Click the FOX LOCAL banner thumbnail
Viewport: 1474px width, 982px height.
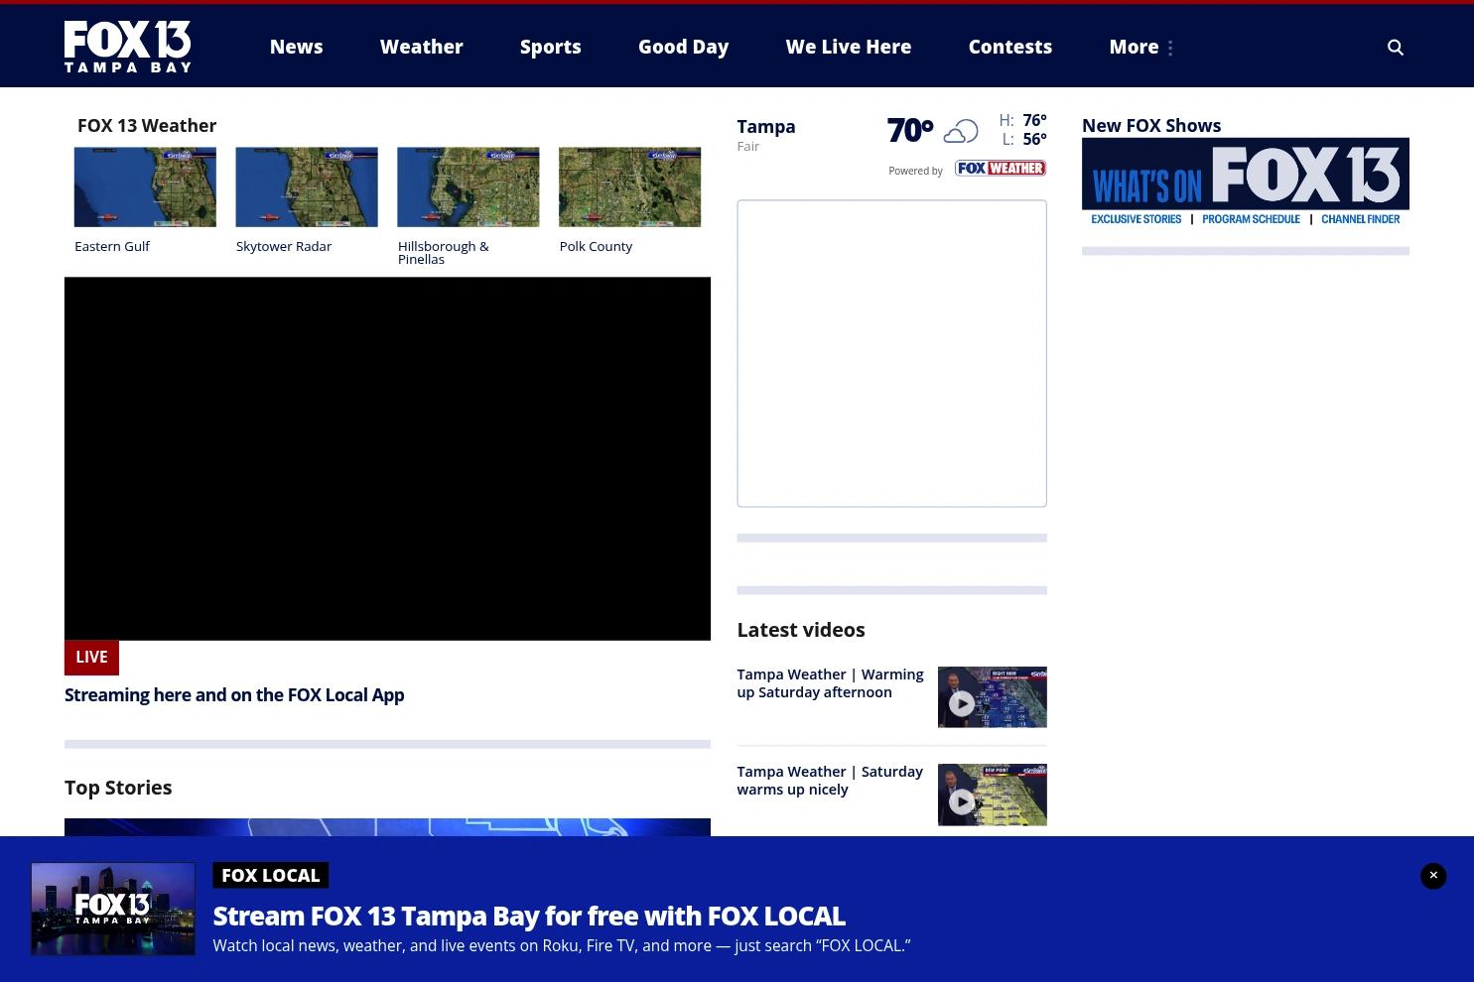[113, 909]
